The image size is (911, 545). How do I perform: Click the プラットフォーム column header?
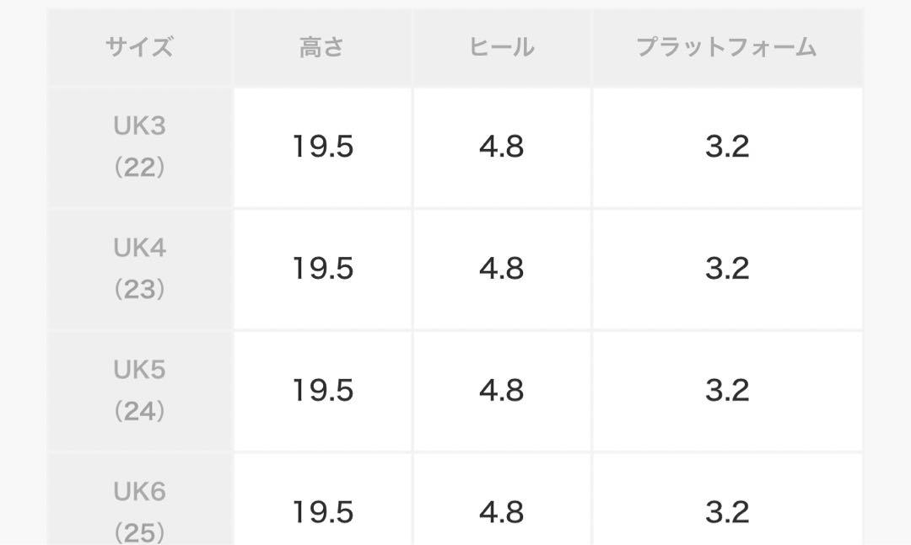point(727,47)
